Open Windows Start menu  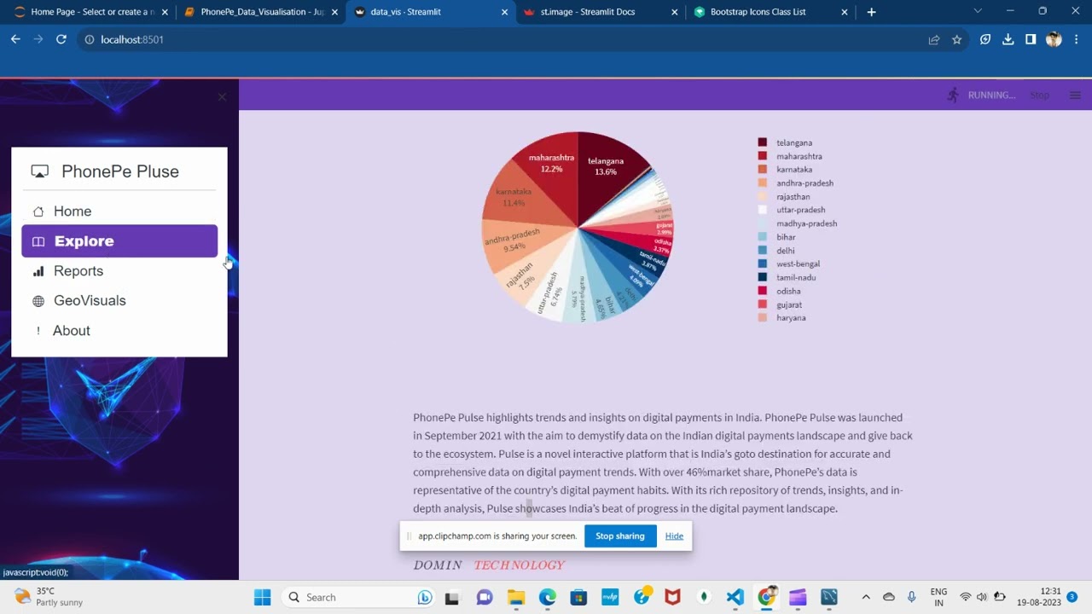click(x=262, y=597)
